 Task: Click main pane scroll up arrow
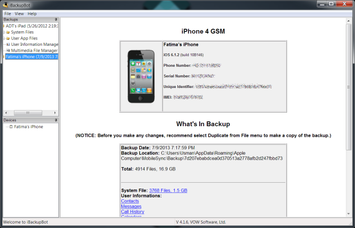pyautogui.click(x=349, y=21)
